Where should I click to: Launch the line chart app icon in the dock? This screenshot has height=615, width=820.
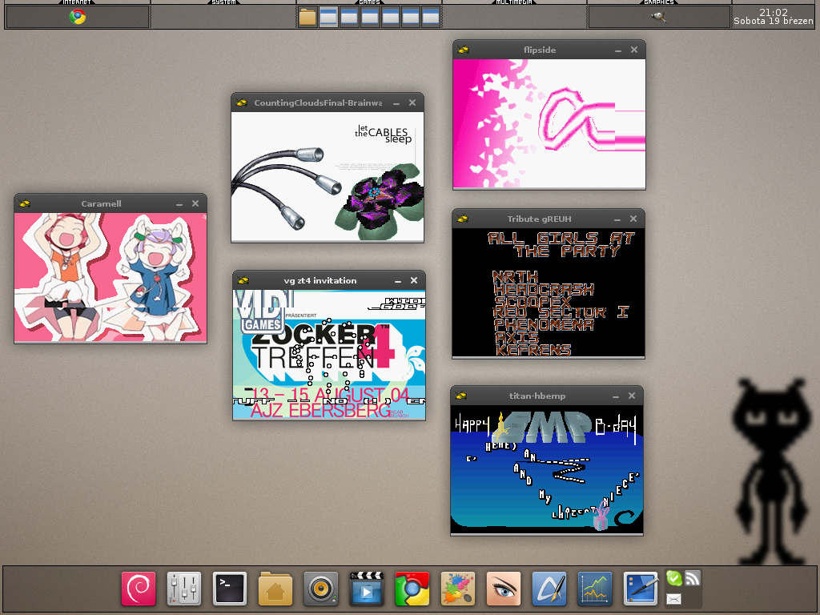(595, 589)
